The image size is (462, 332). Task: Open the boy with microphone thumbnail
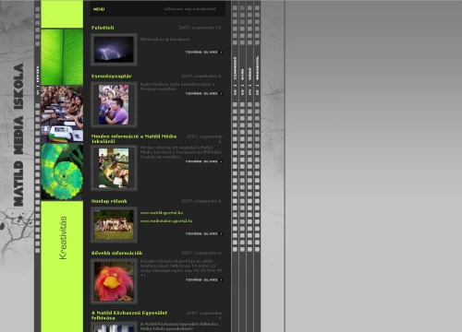point(114,105)
